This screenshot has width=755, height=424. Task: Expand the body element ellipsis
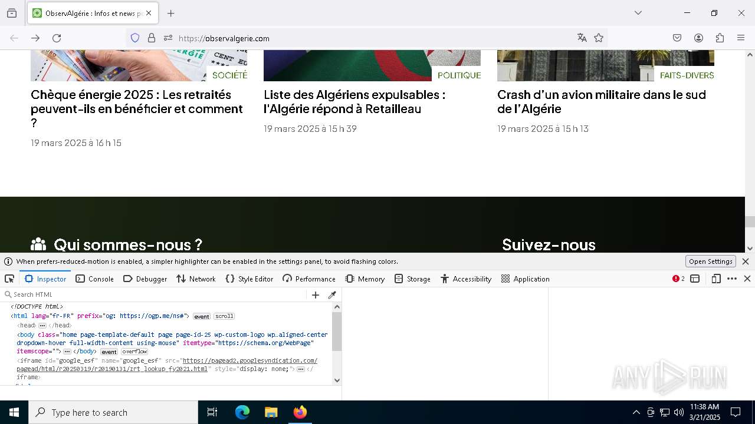[x=67, y=352]
